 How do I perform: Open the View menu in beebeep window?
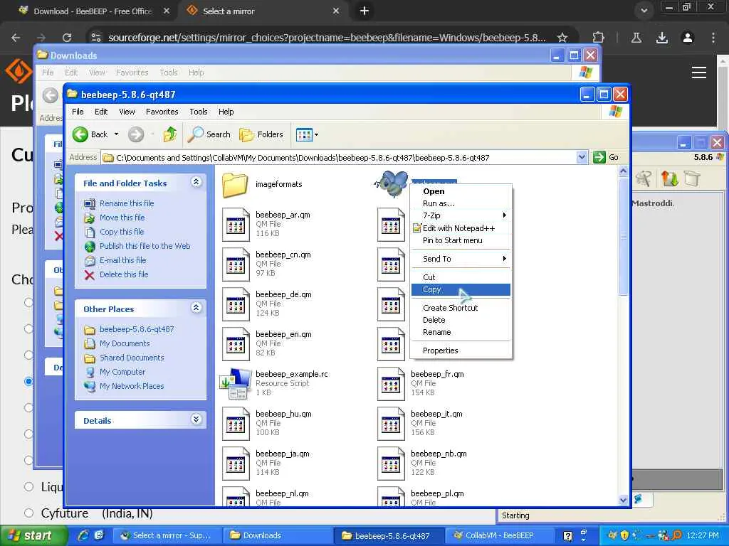click(x=127, y=112)
